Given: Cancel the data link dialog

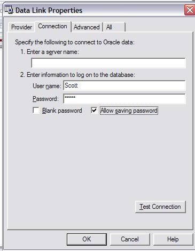Looking at the screenshot, I should 130,239.
